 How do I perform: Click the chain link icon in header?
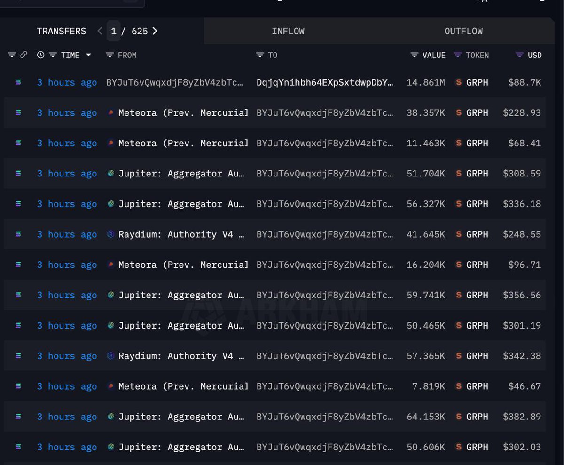[23, 55]
